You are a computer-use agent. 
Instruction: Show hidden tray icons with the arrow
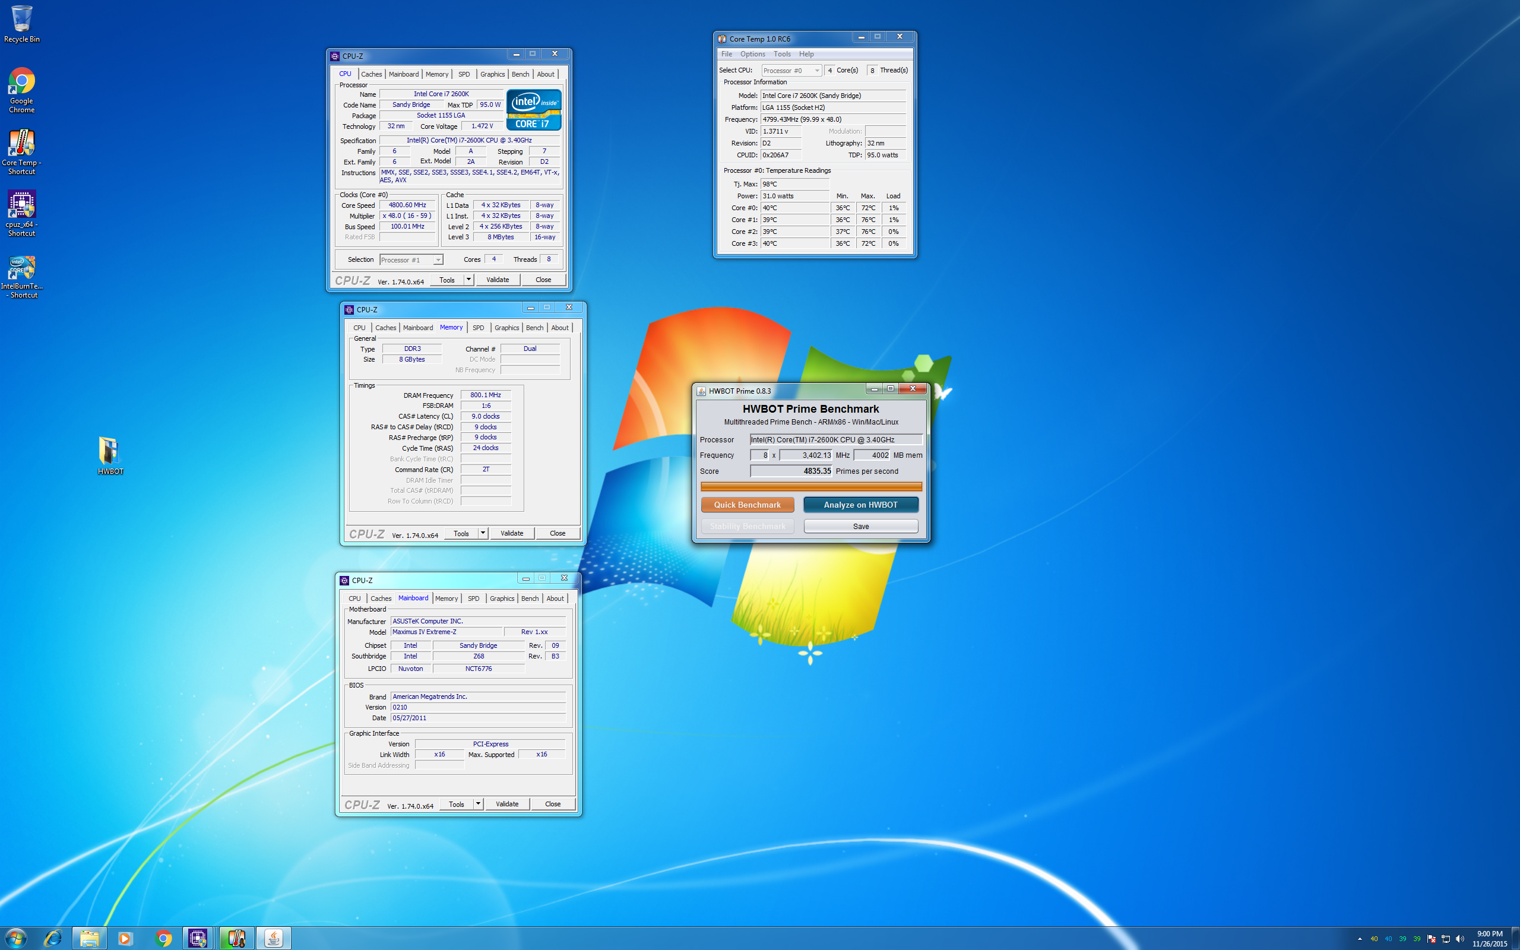pos(1360,939)
